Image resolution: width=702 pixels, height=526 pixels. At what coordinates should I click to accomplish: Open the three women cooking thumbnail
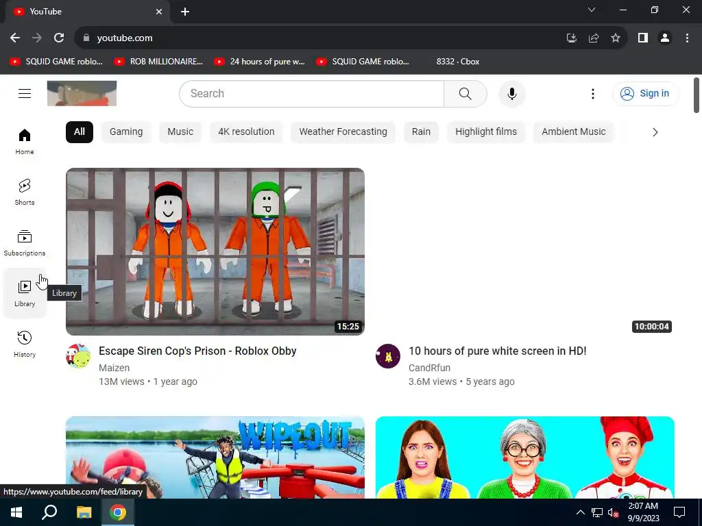tap(524, 457)
